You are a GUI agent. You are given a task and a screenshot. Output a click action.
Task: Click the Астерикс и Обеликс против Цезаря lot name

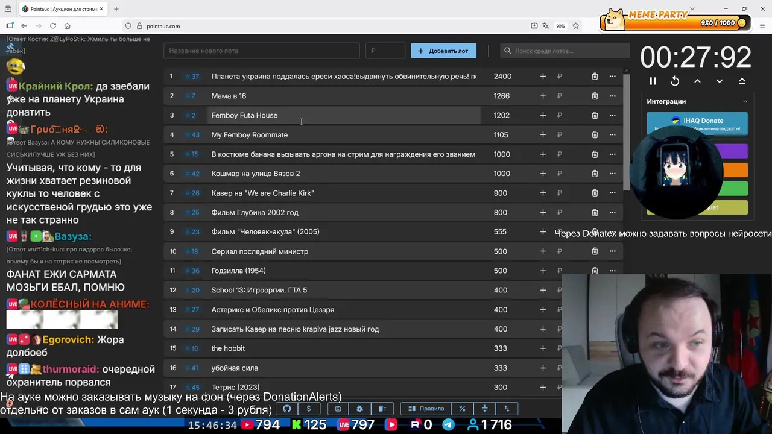tap(273, 310)
